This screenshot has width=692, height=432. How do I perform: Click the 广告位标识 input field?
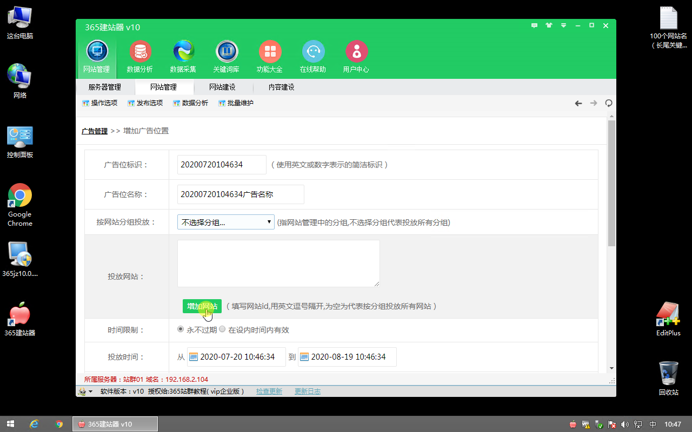pos(222,165)
